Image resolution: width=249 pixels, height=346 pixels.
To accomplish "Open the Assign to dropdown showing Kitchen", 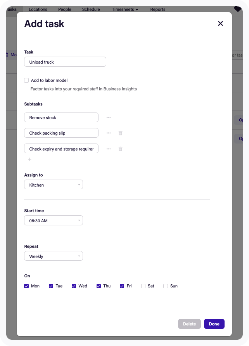I will 54,185.
